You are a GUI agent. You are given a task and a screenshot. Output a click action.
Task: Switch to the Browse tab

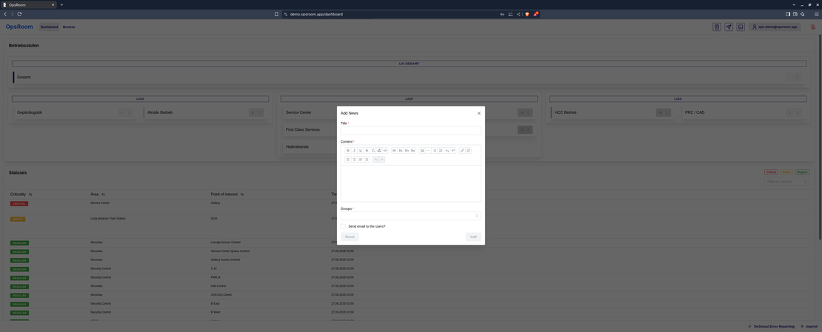[x=69, y=27]
